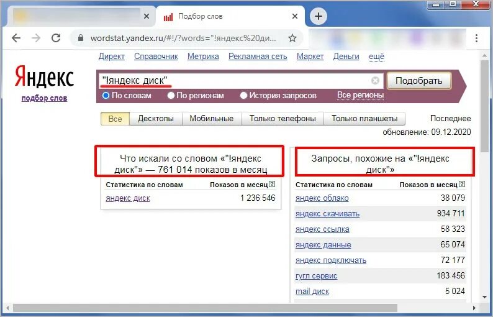Open the Chrome three-dot menu
The image size is (493, 317).
point(477,38)
